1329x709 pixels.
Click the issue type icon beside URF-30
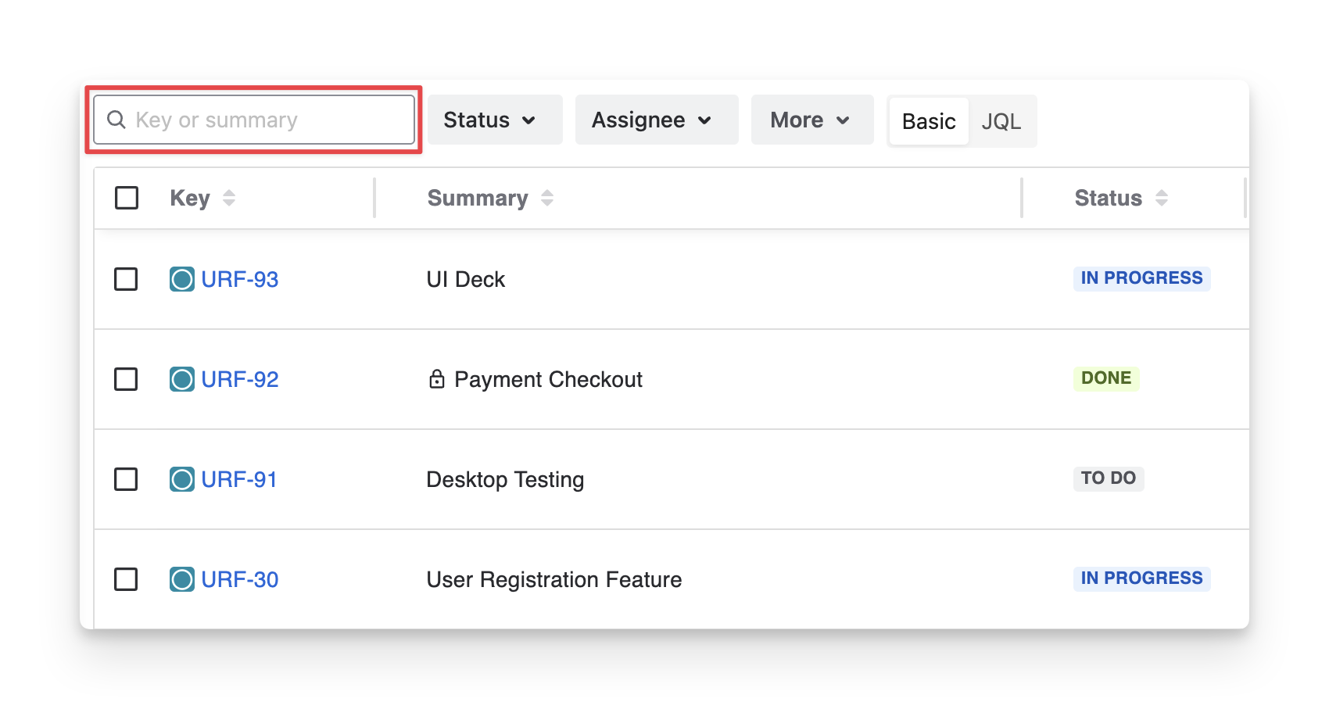click(182, 579)
